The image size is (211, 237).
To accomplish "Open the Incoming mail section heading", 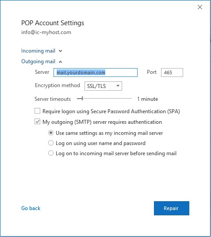I will tap(38, 51).
